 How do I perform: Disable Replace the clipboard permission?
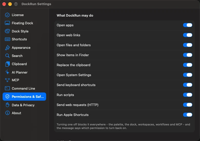pos(187,65)
